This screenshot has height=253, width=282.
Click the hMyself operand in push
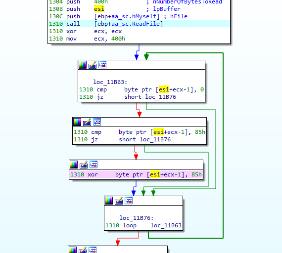pos(144,16)
